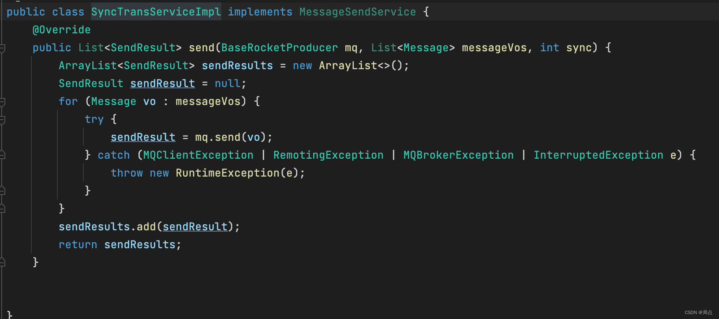Click the 'for' keyword

68,101
